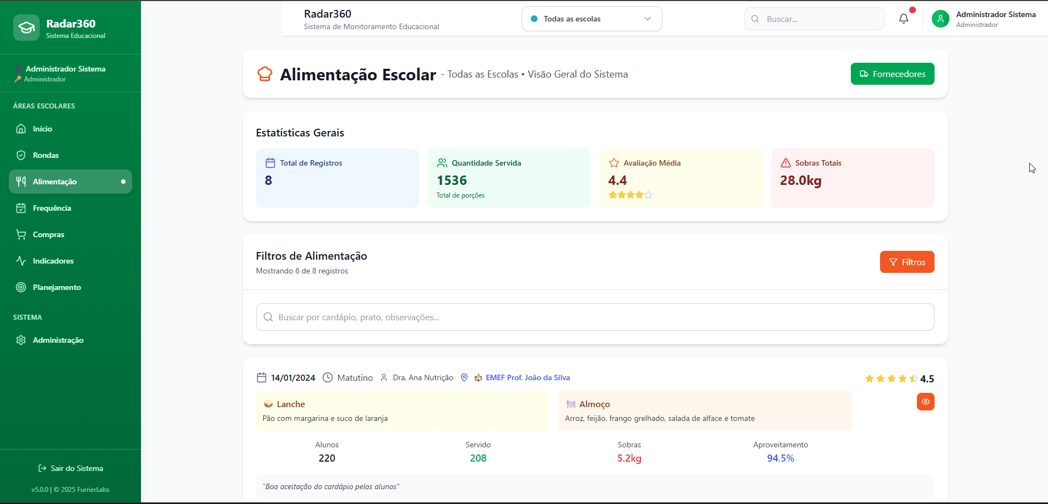Select the Indicadores activity icon
1048x504 pixels.
coord(20,260)
